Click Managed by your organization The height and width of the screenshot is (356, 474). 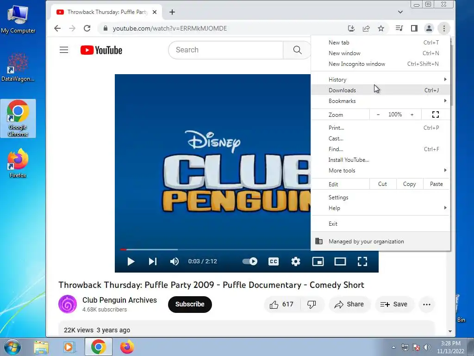pos(380,241)
